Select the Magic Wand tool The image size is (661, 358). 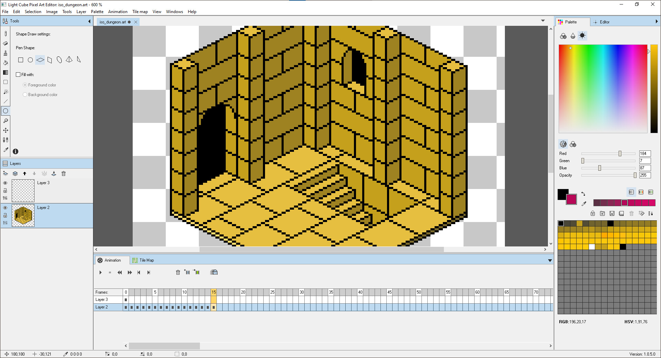(6, 92)
